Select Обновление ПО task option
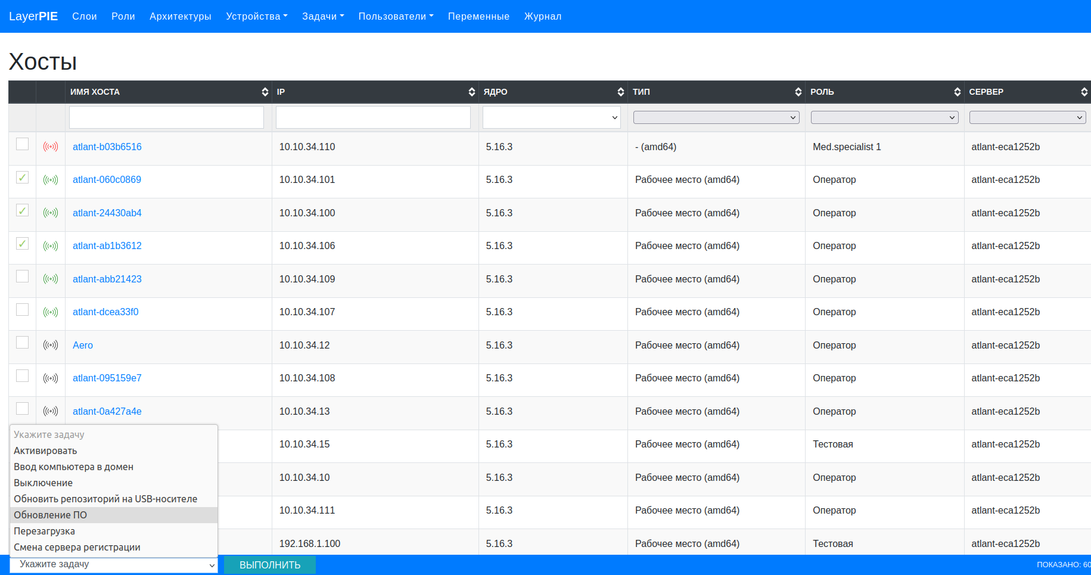The height and width of the screenshot is (575, 1091). (x=114, y=515)
